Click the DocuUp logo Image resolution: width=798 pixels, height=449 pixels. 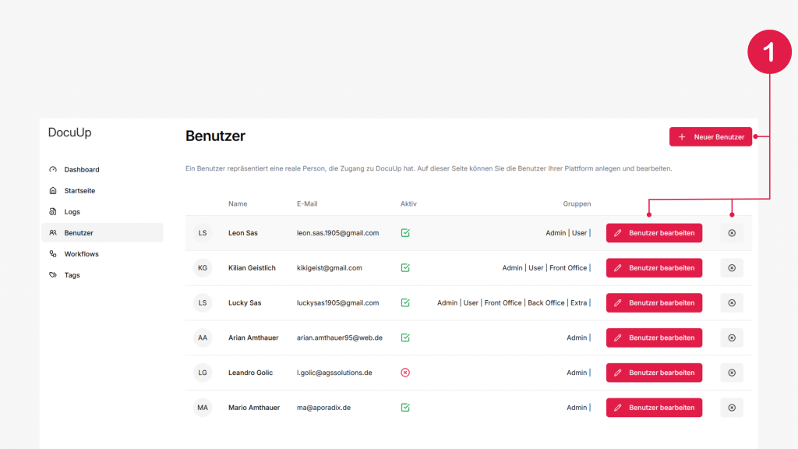[70, 133]
